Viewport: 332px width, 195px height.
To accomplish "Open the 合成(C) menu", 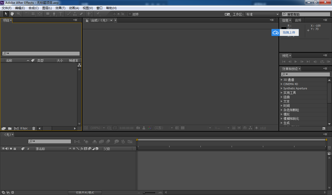I will click(33, 8).
